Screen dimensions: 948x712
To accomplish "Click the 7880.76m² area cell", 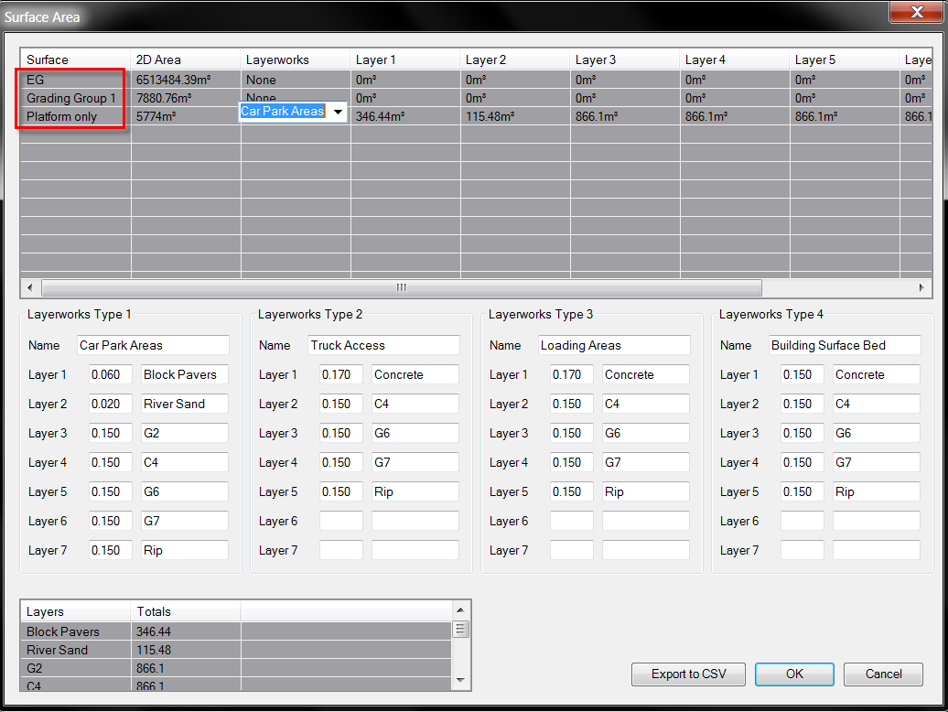I will click(186, 98).
